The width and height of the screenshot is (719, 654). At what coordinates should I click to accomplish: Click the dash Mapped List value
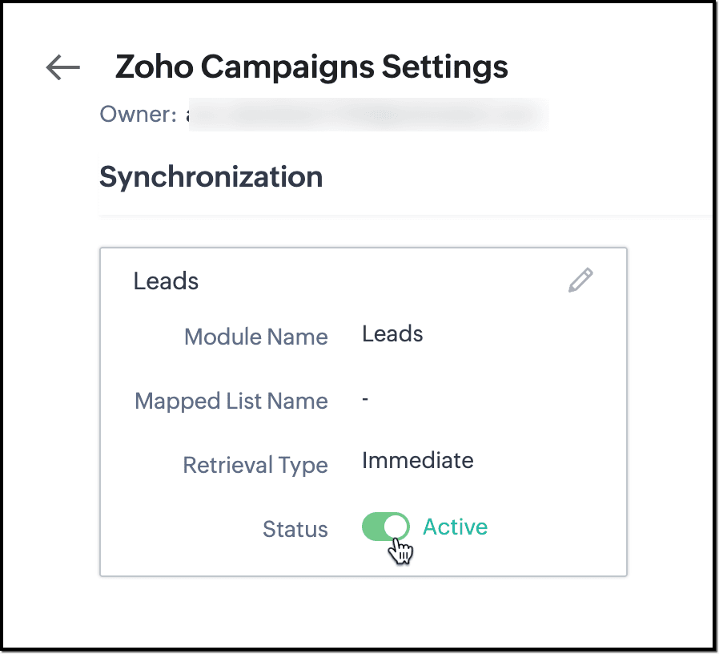click(365, 398)
